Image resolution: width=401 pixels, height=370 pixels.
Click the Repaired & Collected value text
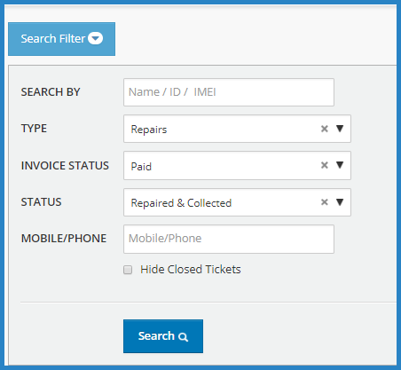181,203
